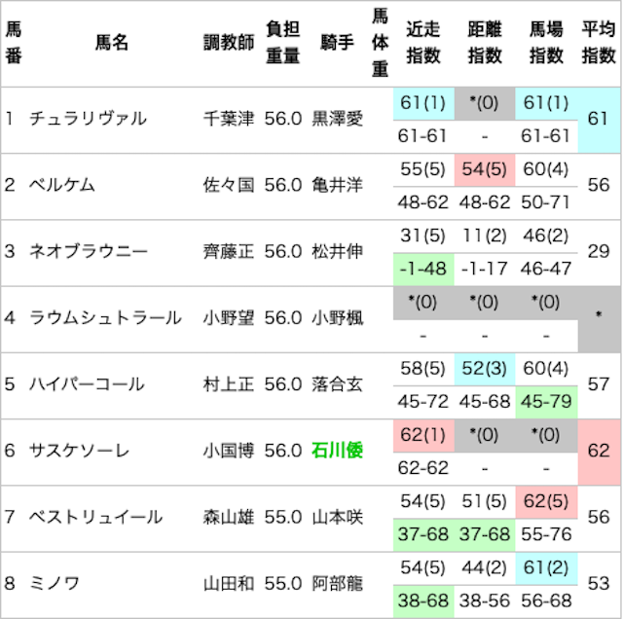
Task: Click the 調教師 column header
Action: click(x=228, y=43)
